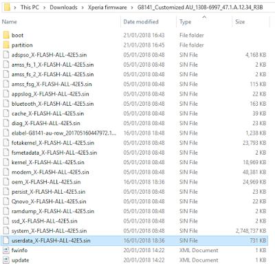Click the XML icon beside fwinfo
Viewport: 275px width, 270px height.
(x=6, y=250)
